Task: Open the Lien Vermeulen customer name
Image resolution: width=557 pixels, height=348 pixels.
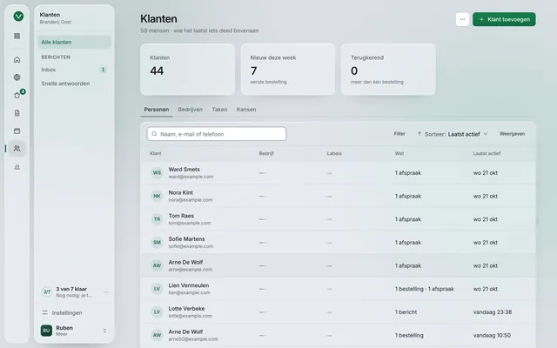Action: point(189,285)
